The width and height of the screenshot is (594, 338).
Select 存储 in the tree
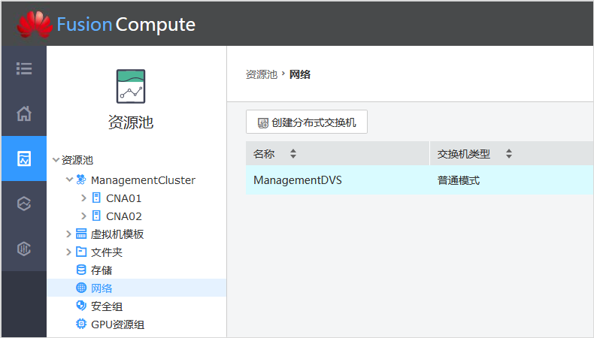click(x=102, y=270)
